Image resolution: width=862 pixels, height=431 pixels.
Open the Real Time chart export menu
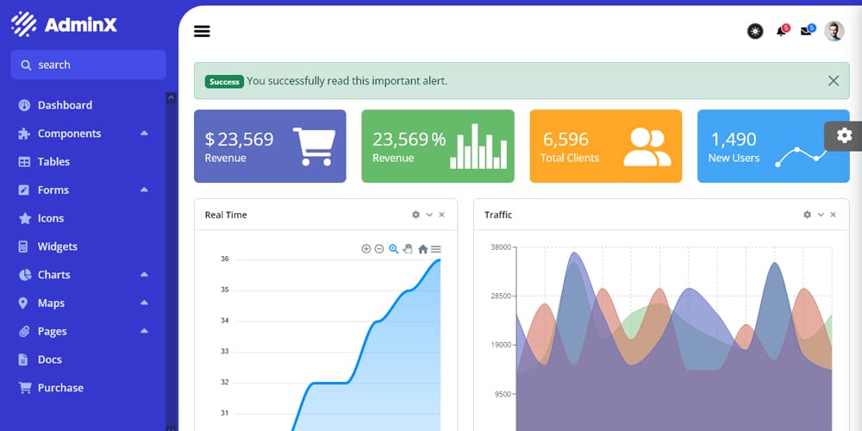(x=436, y=249)
